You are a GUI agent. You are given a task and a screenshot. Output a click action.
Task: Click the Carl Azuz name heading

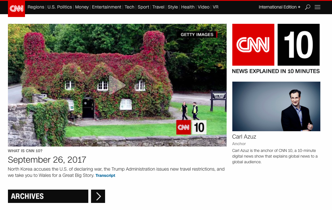tap(244, 137)
